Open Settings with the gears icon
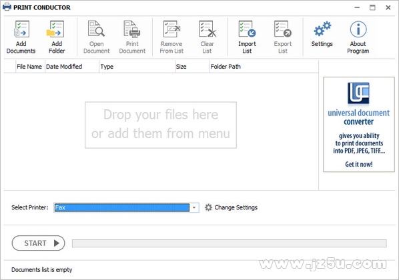Viewport: 399px width, 280px height. click(322, 29)
